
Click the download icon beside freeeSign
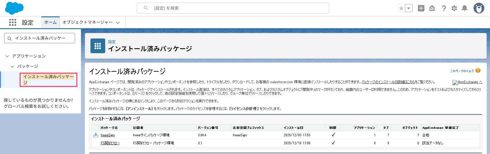[96, 135]
